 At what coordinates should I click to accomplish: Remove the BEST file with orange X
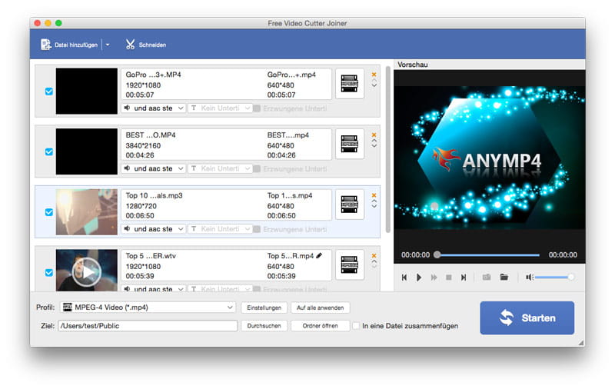374,135
